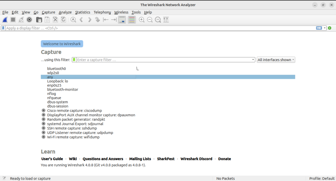The width and height of the screenshot is (336, 181).
Task: Zoom out main window text
Action: pyautogui.click(x=150, y=20)
